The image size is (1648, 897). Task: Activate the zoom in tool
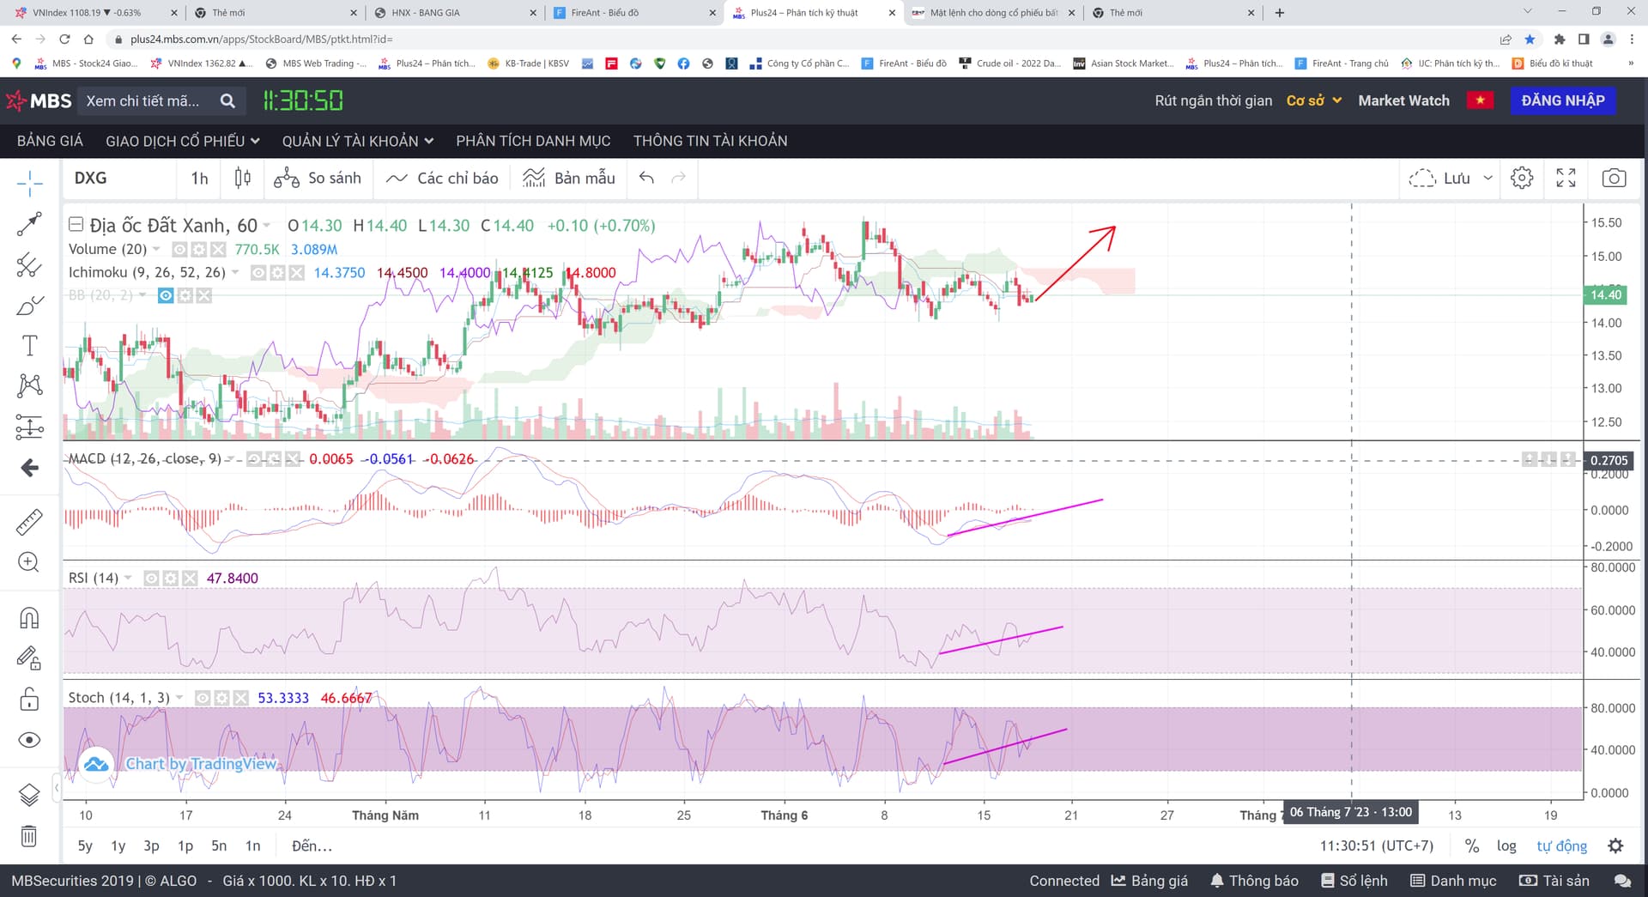[29, 562]
